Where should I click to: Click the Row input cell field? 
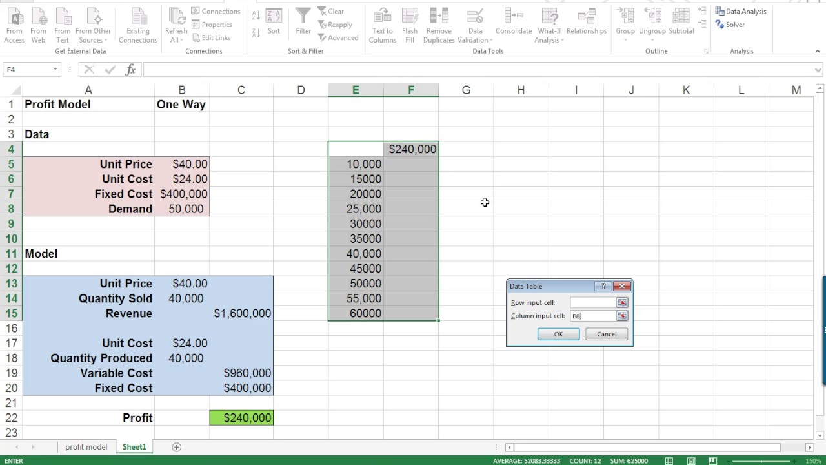point(593,302)
